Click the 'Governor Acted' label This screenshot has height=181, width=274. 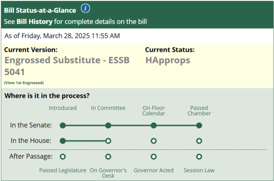154,170
